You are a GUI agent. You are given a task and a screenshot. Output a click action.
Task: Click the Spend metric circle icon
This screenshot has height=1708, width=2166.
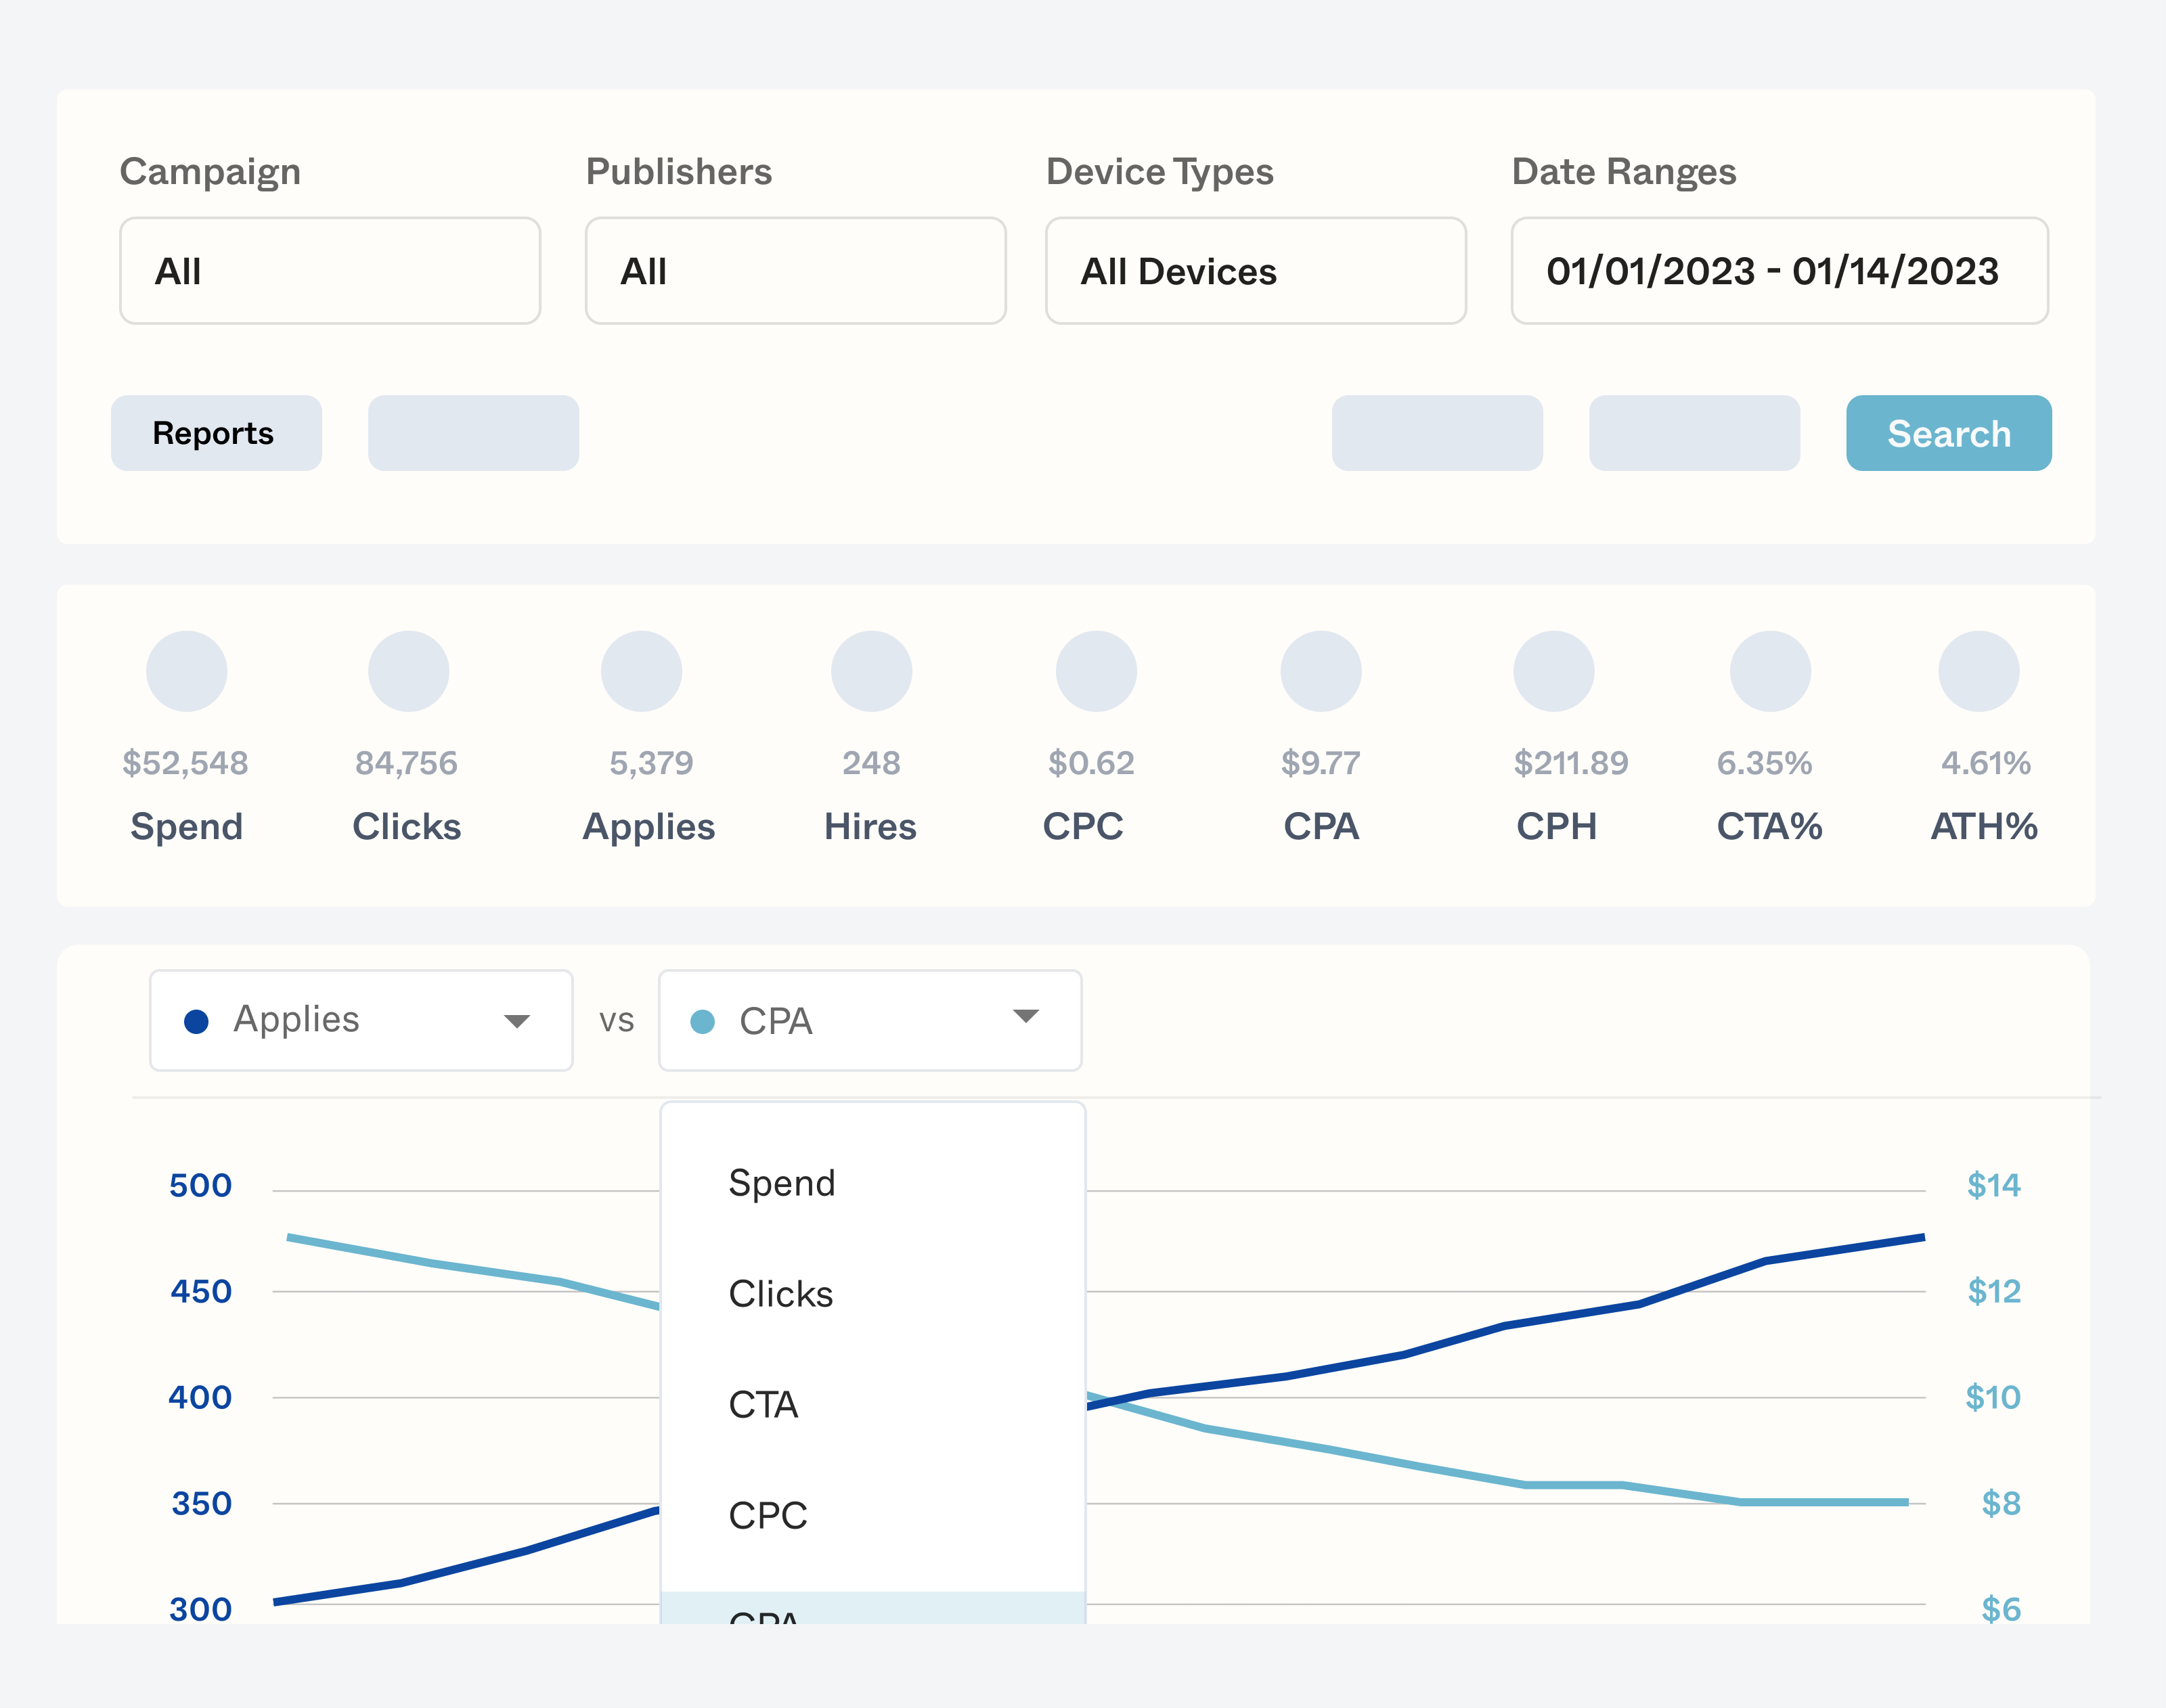coord(187,671)
